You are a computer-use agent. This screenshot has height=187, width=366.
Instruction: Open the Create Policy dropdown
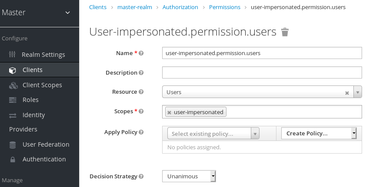319,133
